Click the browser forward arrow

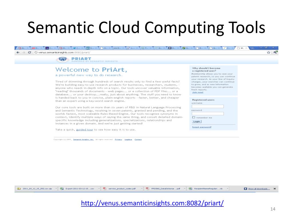(24, 52)
